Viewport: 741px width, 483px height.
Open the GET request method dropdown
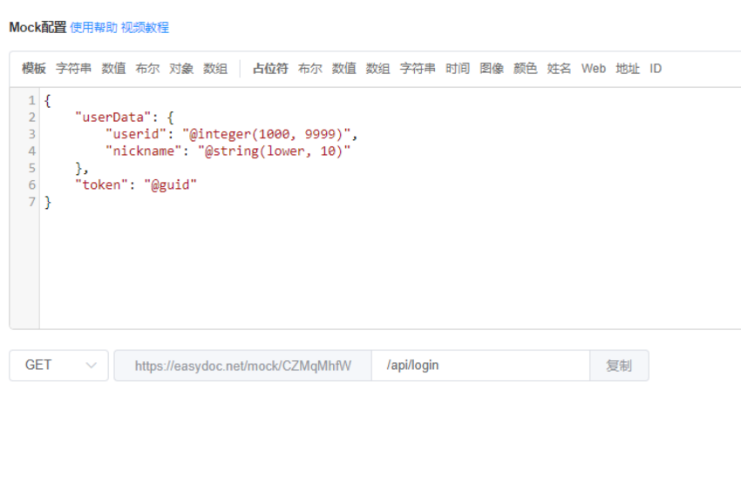58,366
